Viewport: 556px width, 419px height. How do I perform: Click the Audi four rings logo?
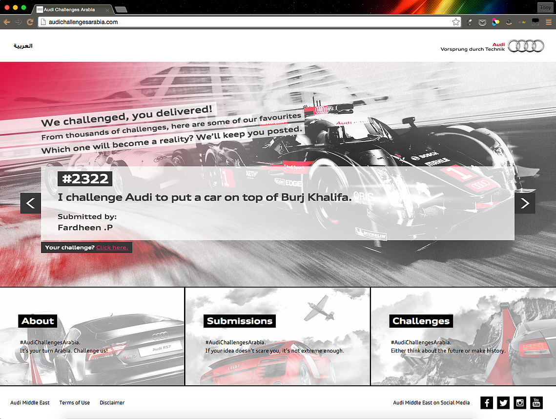(526, 46)
